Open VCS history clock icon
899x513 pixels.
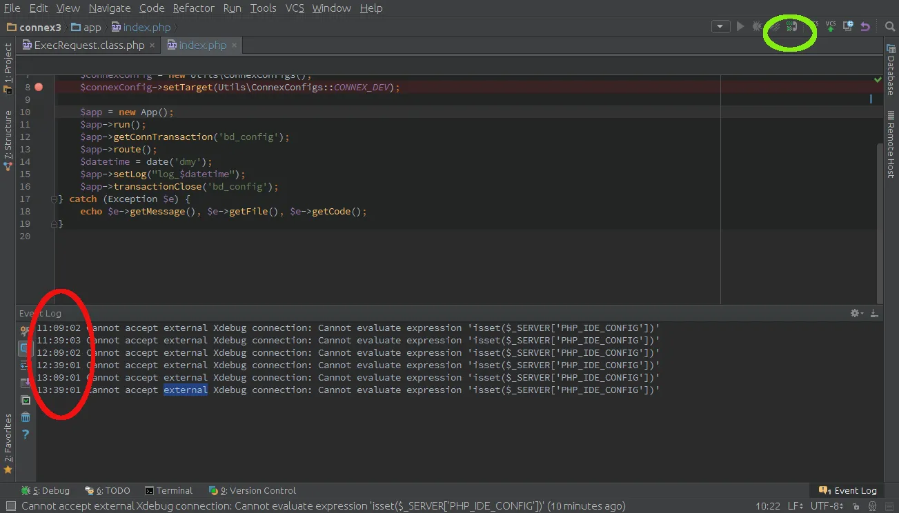[848, 27]
